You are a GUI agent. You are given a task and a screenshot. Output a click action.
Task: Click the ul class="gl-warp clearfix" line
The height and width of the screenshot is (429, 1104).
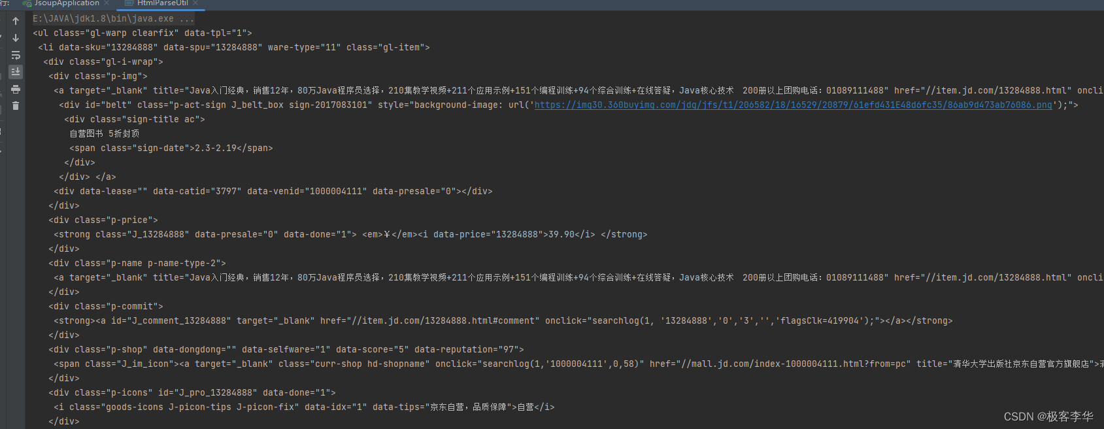tap(142, 33)
